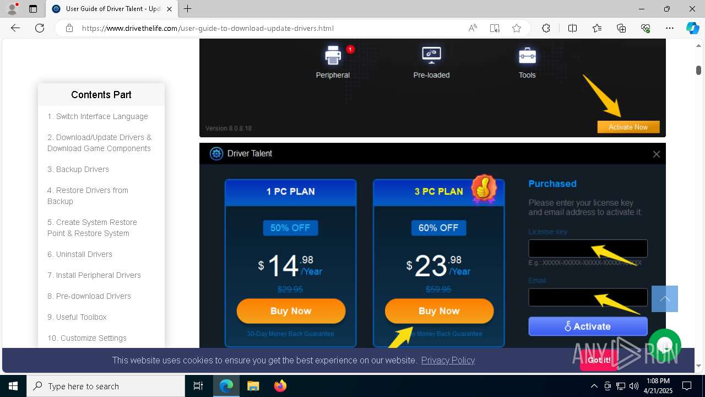Click the scrollbar down arrow
The width and height of the screenshot is (705, 397).
tap(698, 366)
